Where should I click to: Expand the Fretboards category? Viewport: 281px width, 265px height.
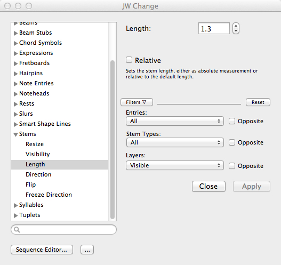coord(16,63)
